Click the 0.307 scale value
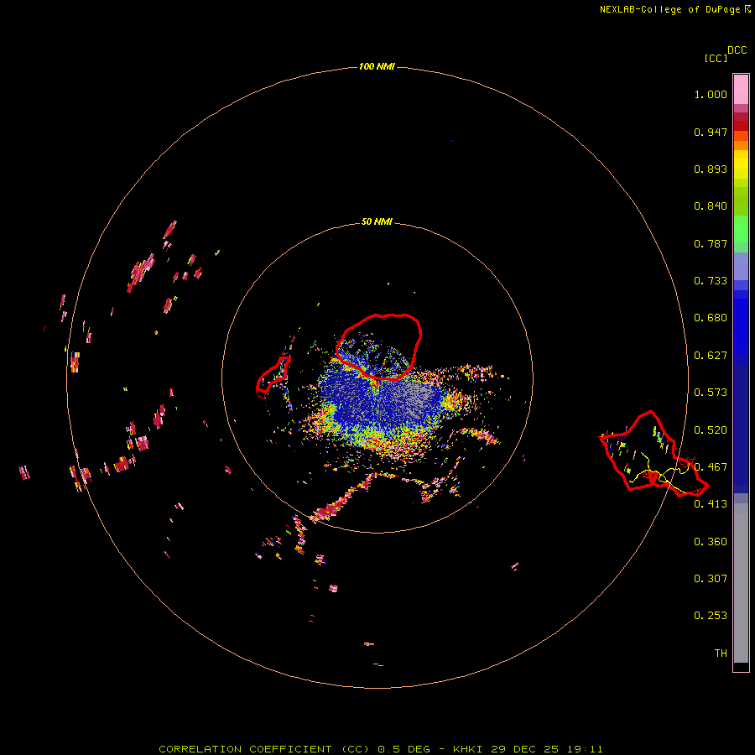The height and width of the screenshot is (755, 755). pos(711,579)
